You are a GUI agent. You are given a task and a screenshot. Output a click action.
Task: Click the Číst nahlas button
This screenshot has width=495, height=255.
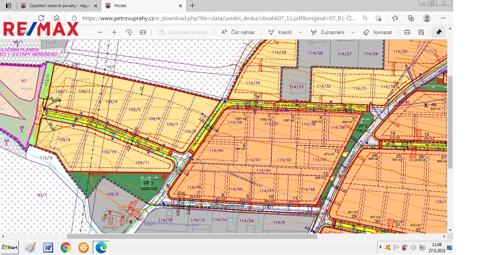coord(238,32)
